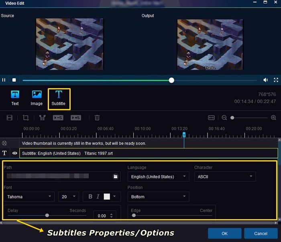Click the panel's vertical scrollbar down arrow

[279, 220]
